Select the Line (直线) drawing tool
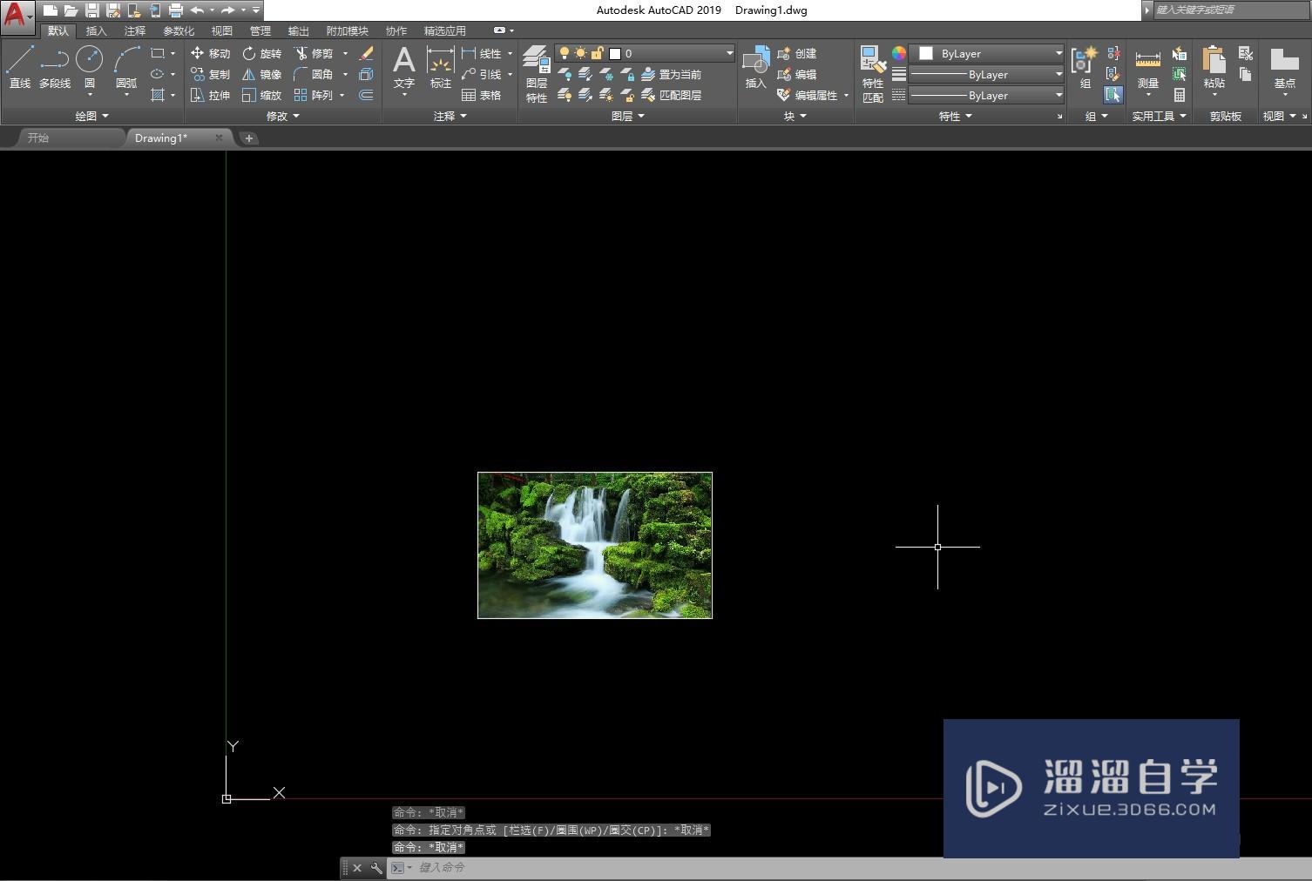 (19, 66)
